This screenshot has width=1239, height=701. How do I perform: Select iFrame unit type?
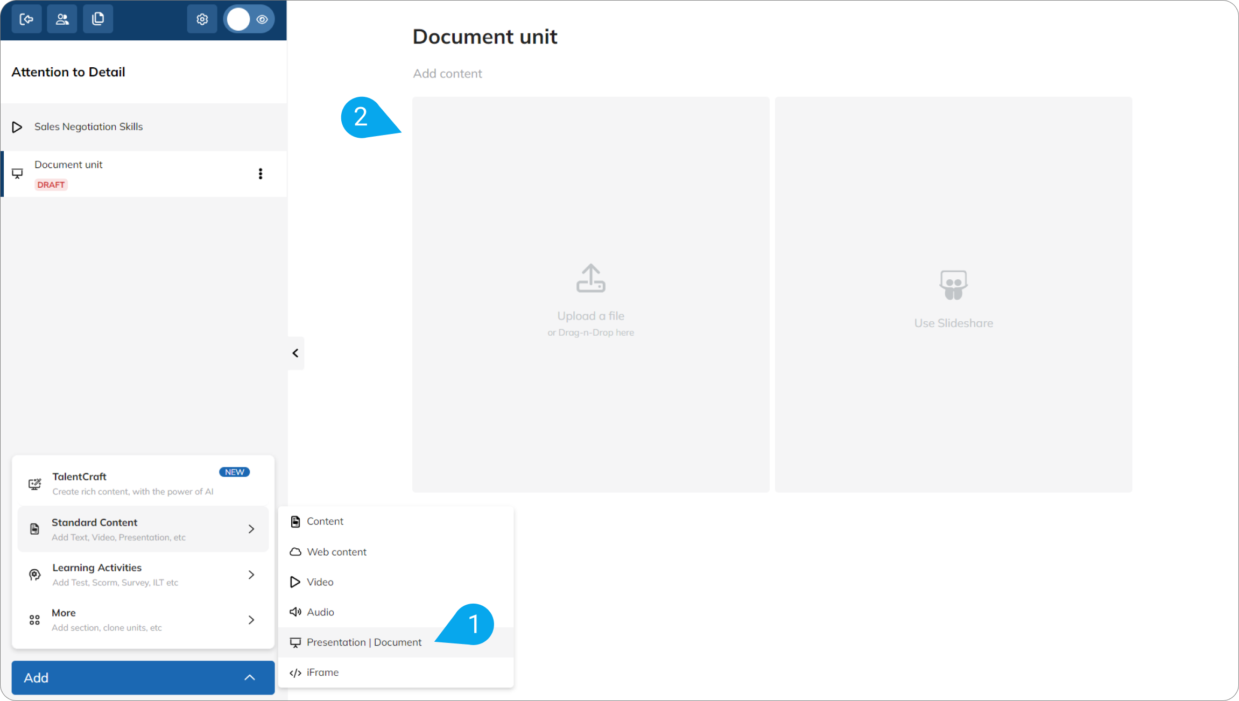396,672
